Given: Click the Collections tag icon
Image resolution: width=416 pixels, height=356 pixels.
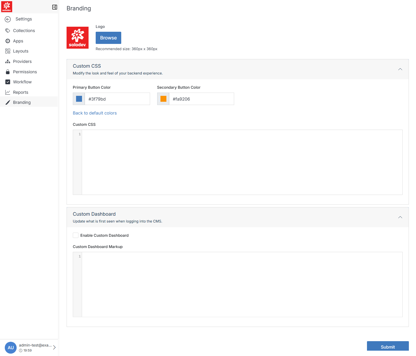Looking at the screenshot, I should pyautogui.click(x=8, y=31).
